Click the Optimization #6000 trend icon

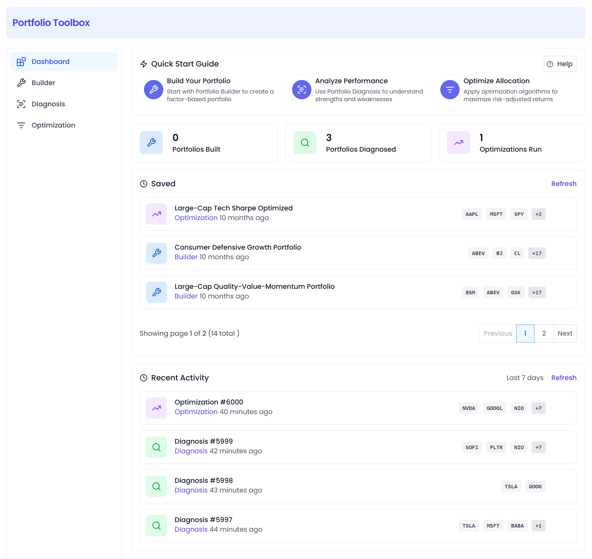(157, 408)
